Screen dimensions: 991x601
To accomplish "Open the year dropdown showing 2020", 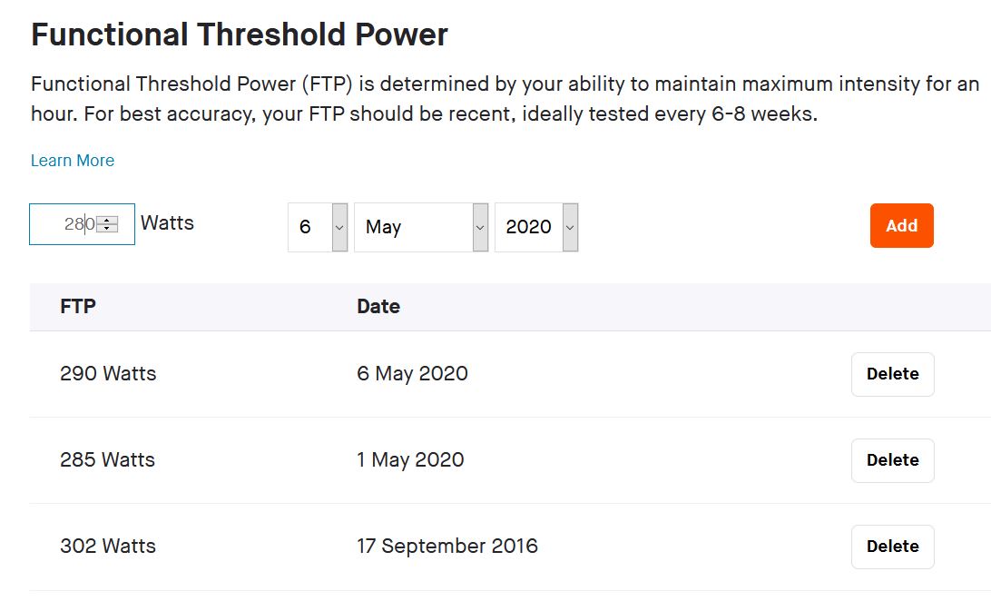I will point(536,227).
